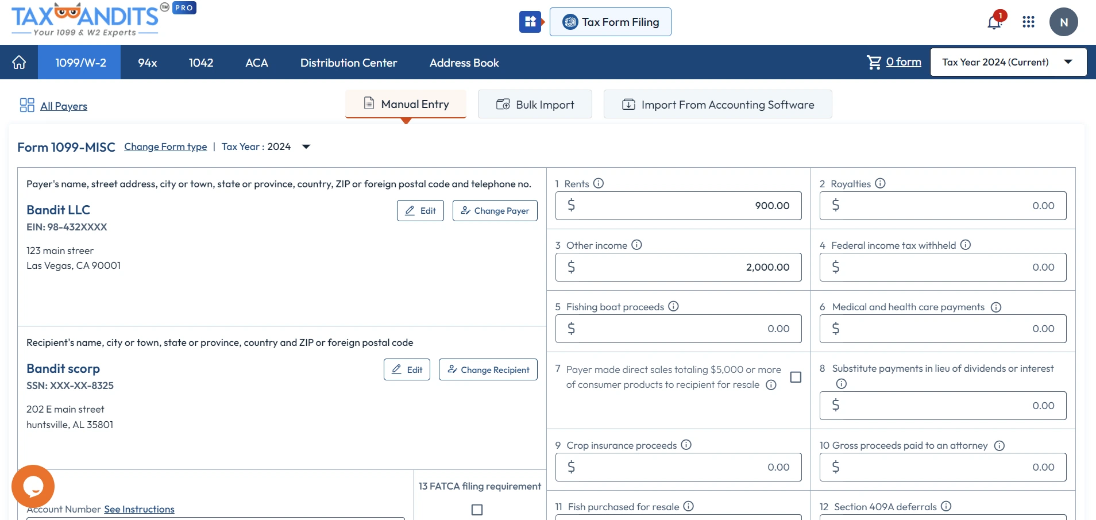Click info icon for Medical and health care payments
This screenshot has height=520, width=1096.
tap(996, 307)
